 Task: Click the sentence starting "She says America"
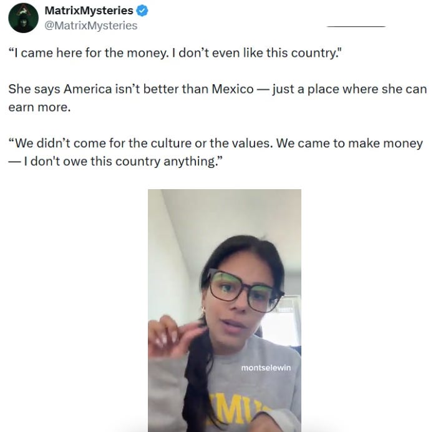218,98
